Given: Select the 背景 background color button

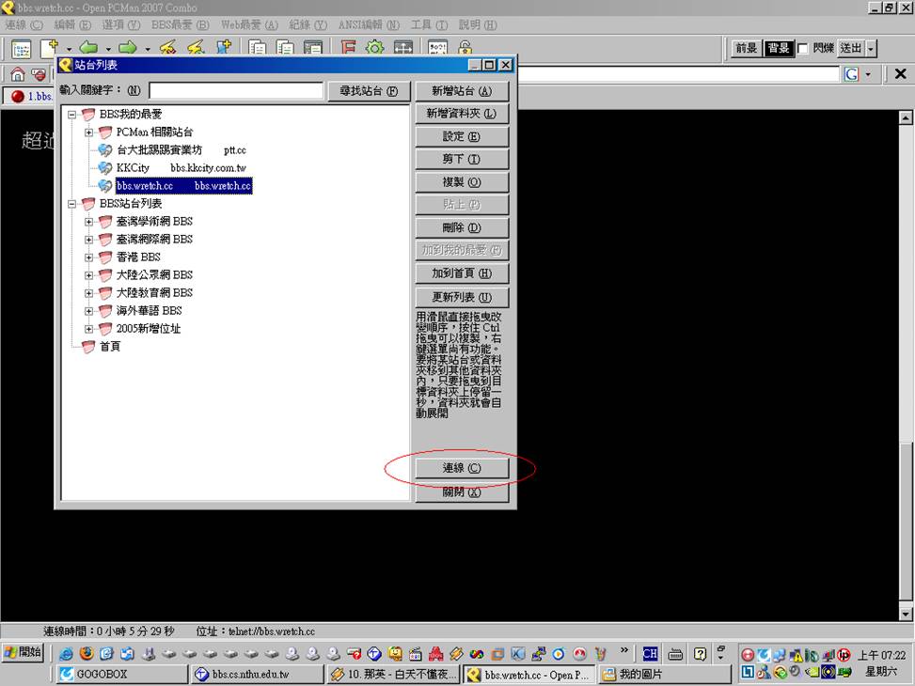Looking at the screenshot, I should pos(778,48).
